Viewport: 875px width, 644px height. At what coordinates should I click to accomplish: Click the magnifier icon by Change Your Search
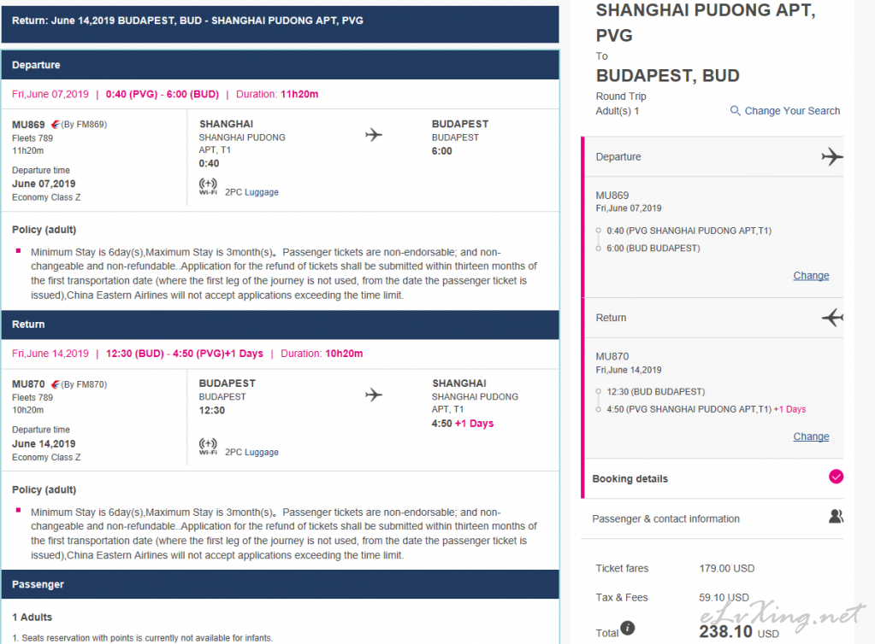pyautogui.click(x=735, y=110)
